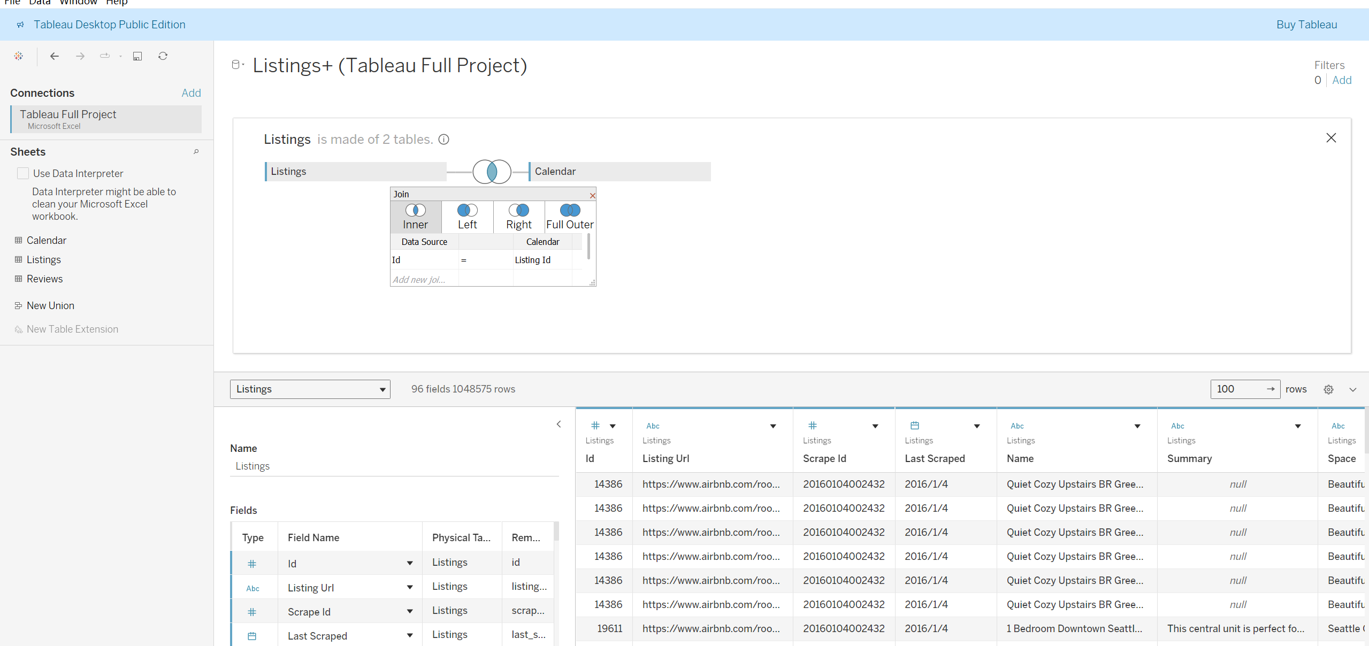Refresh the data source

click(x=163, y=56)
